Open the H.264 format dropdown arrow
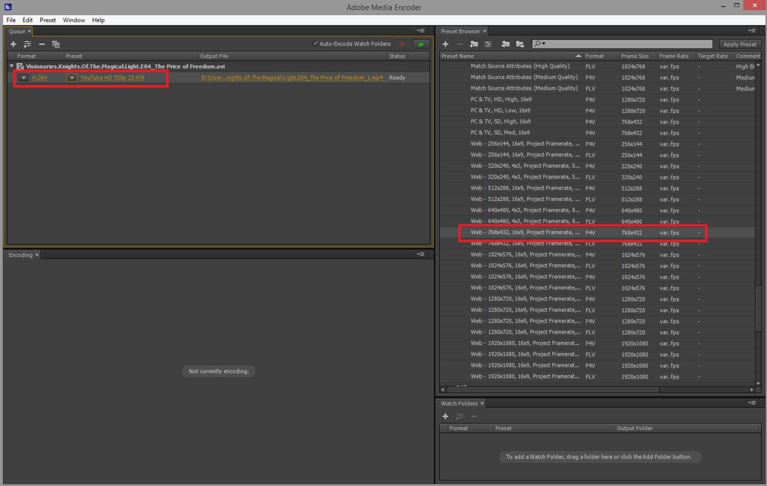767x486 pixels. [x=23, y=78]
